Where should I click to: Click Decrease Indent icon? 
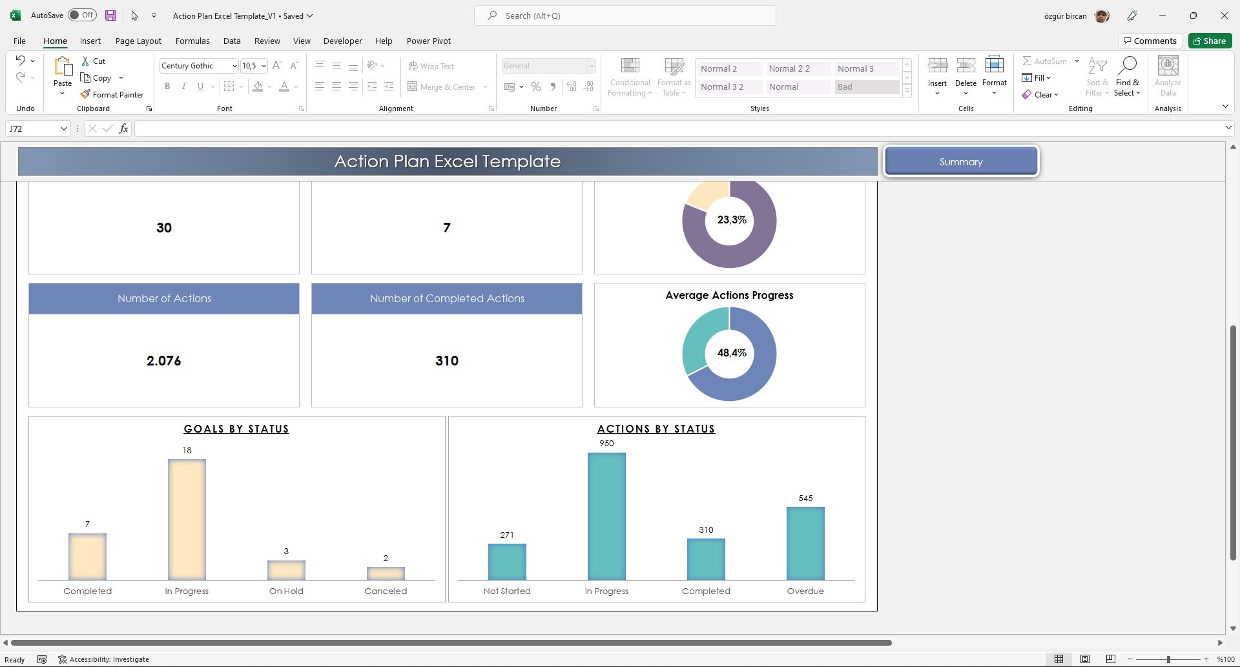372,87
